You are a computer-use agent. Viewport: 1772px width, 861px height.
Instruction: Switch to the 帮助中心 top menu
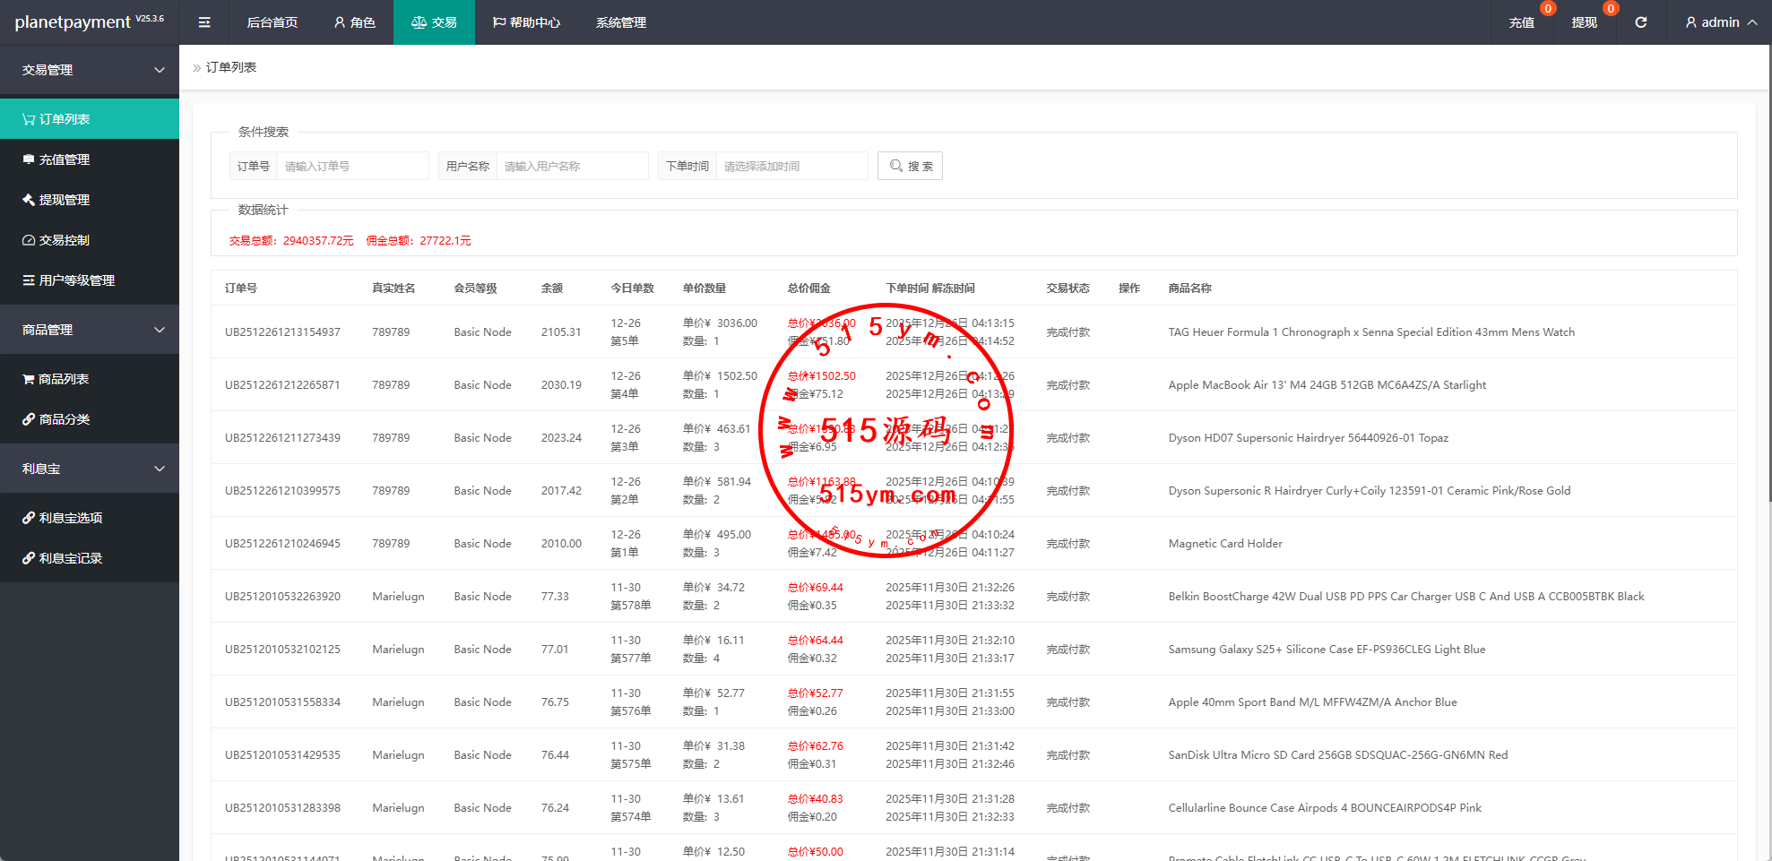click(526, 22)
